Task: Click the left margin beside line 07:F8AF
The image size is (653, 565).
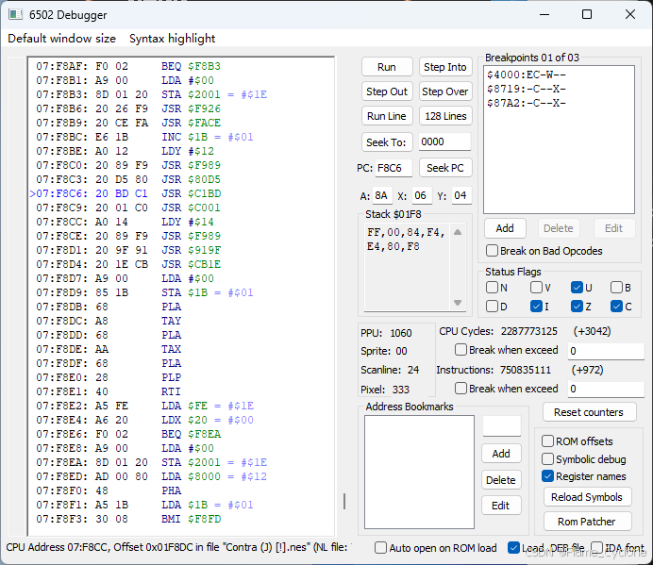Action: (18, 67)
